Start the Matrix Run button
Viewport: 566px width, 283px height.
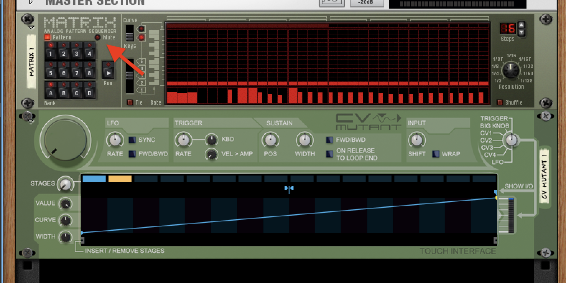tap(108, 70)
